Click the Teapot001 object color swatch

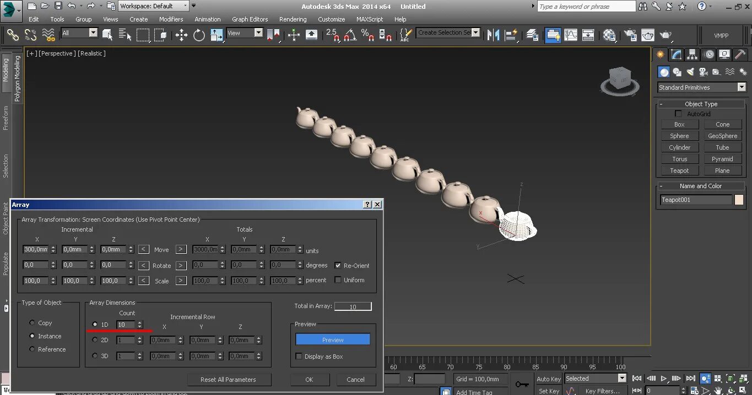(739, 200)
